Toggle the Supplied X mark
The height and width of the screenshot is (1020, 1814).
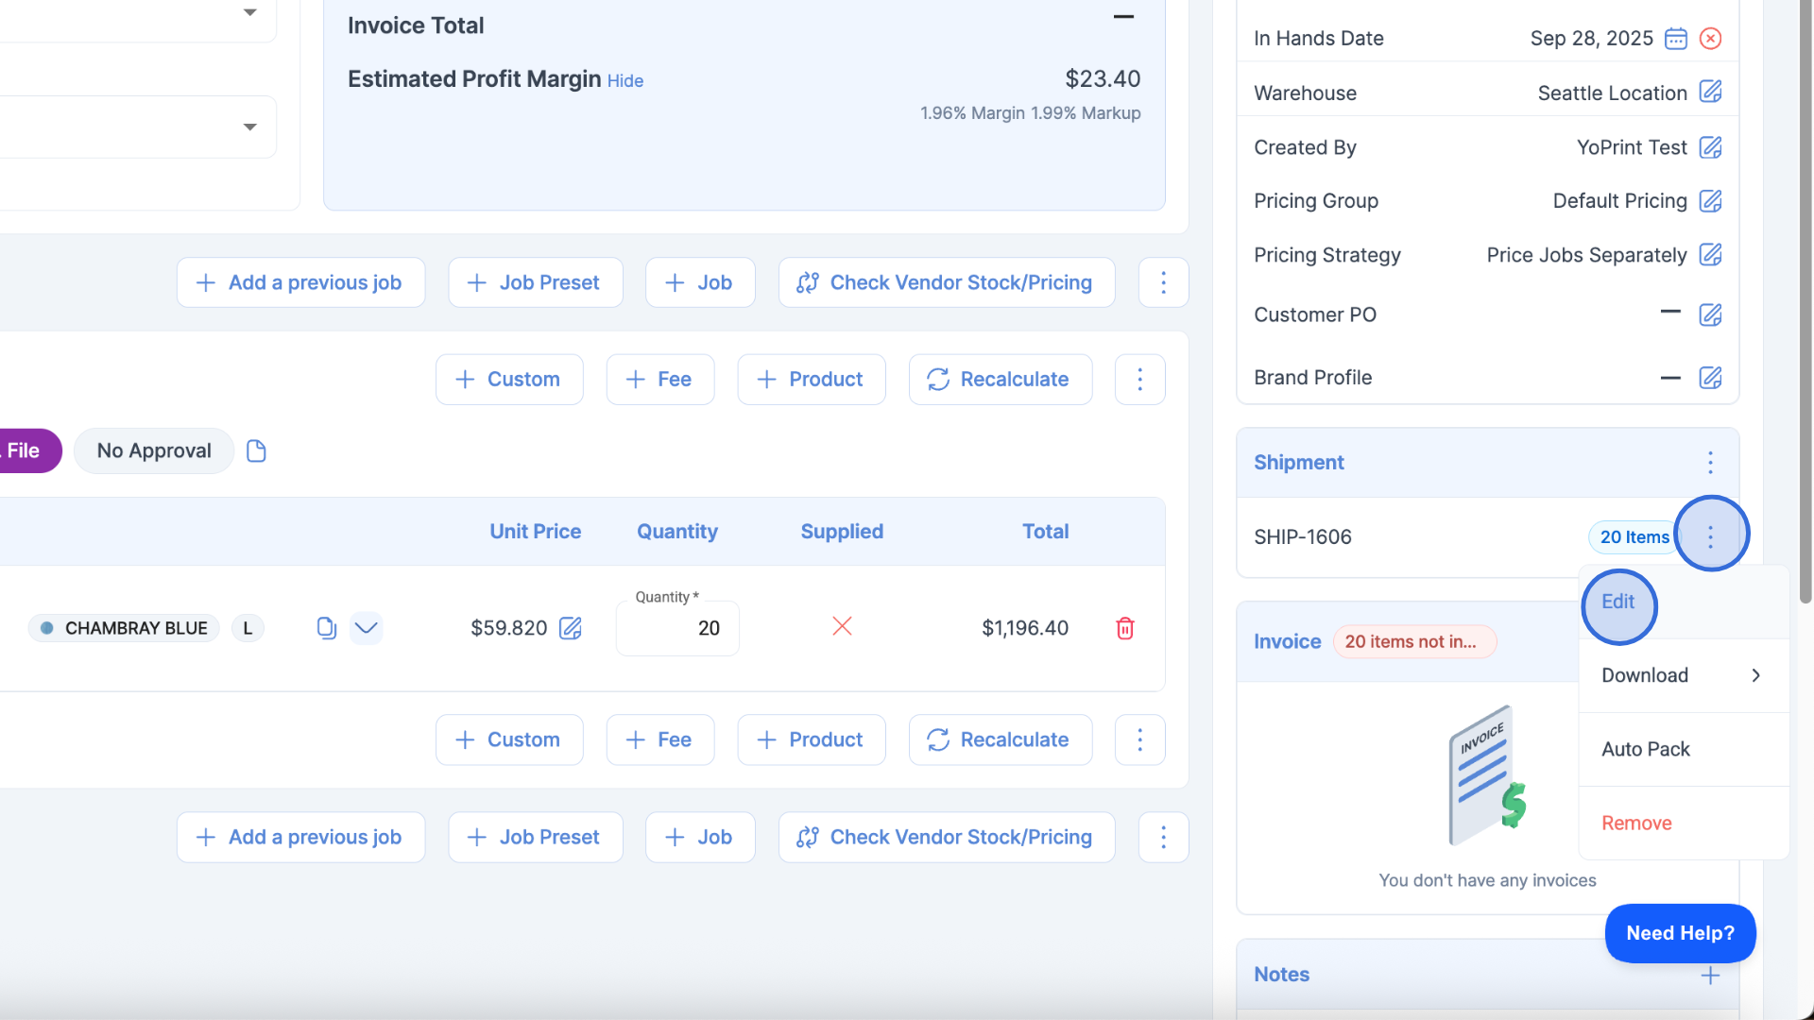point(842,626)
